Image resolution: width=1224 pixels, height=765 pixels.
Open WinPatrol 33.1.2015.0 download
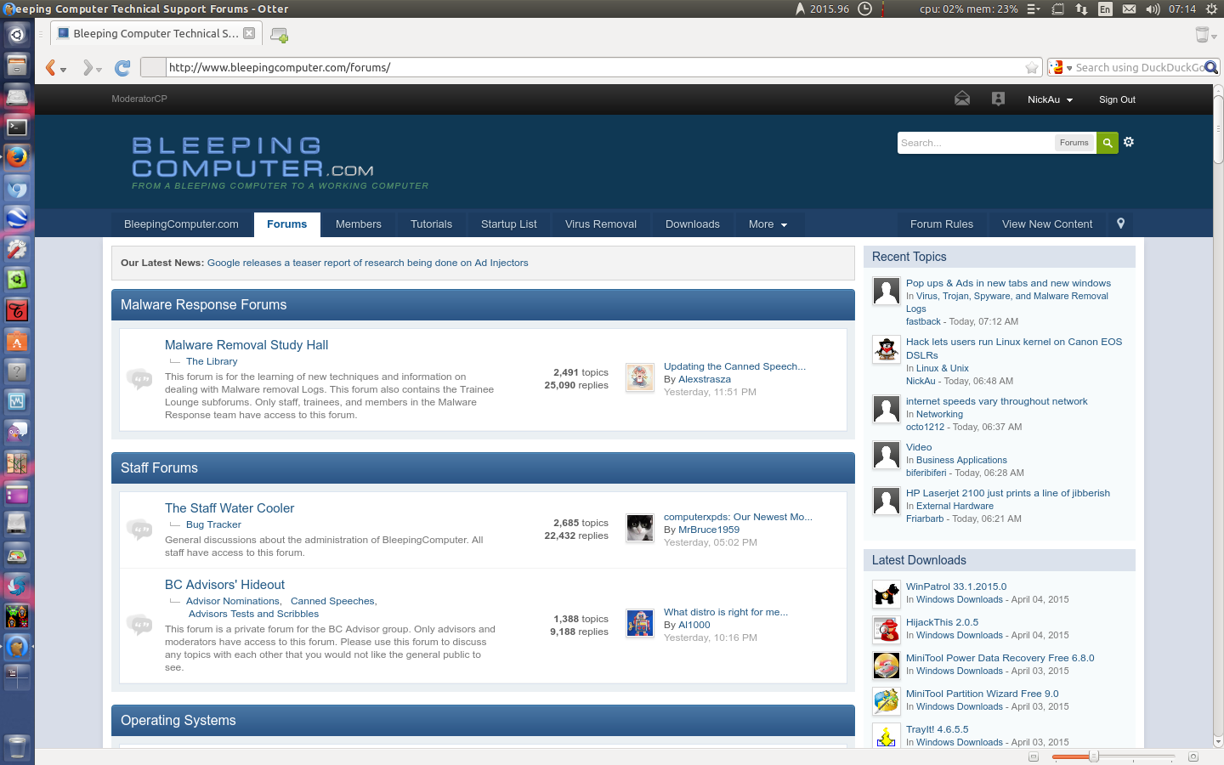coord(956,586)
